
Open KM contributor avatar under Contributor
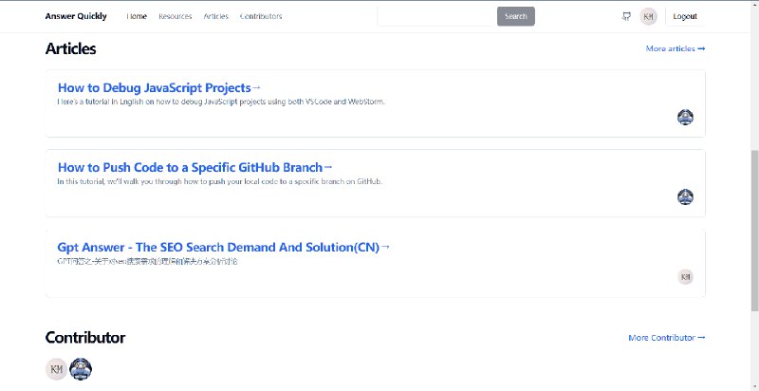57,369
